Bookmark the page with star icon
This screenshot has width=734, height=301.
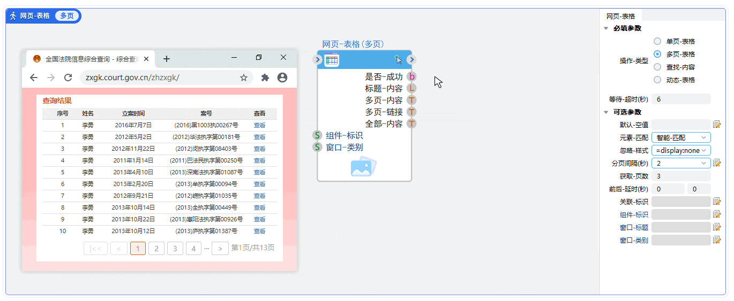(244, 78)
